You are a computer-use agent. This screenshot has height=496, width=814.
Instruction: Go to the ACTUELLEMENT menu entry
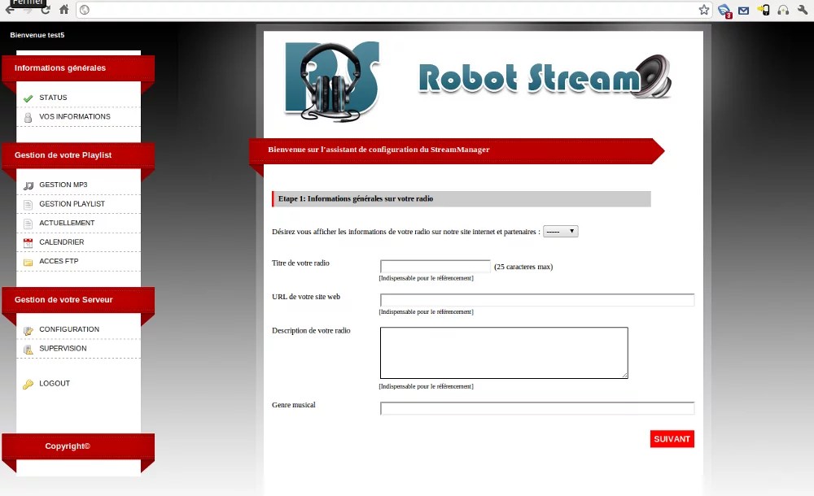pyautogui.click(x=67, y=223)
